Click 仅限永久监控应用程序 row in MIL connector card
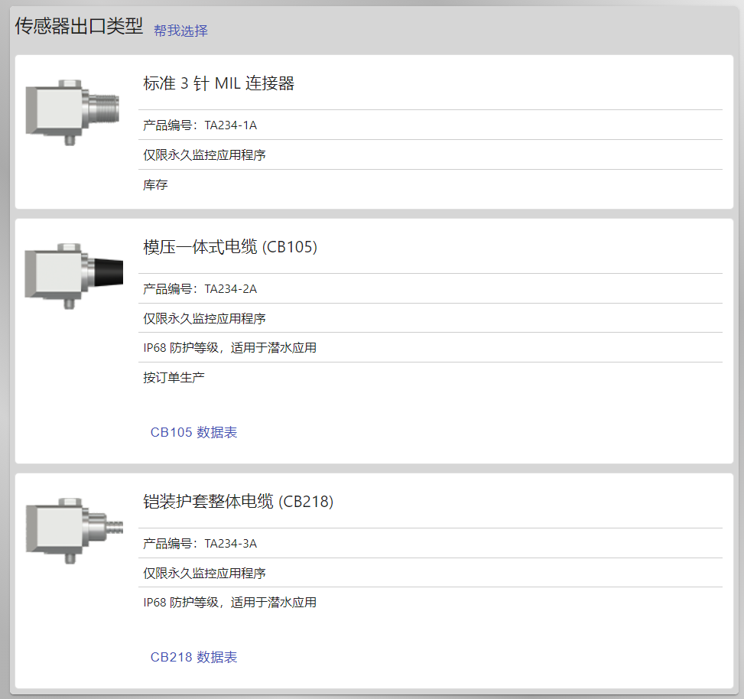Image resolution: width=744 pixels, height=699 pixels. (x=430, y=155)
